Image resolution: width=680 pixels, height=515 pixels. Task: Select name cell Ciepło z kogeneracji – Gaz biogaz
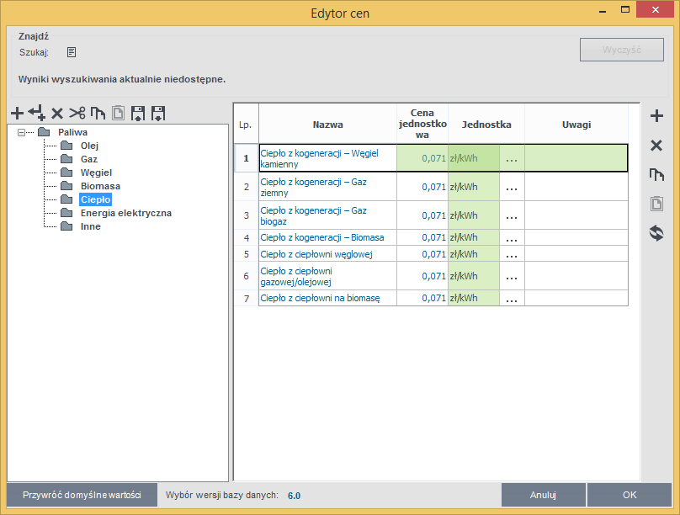pos(328,215)
